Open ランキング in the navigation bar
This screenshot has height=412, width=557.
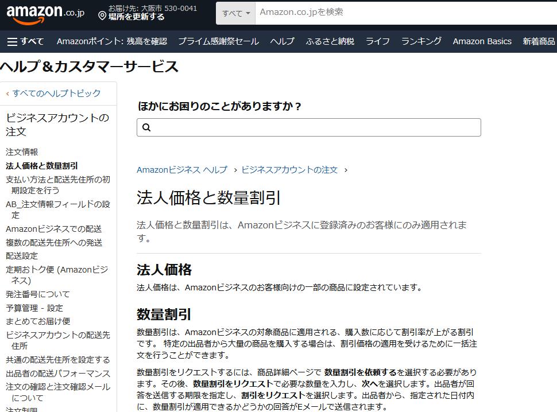[x=421, y=41]
